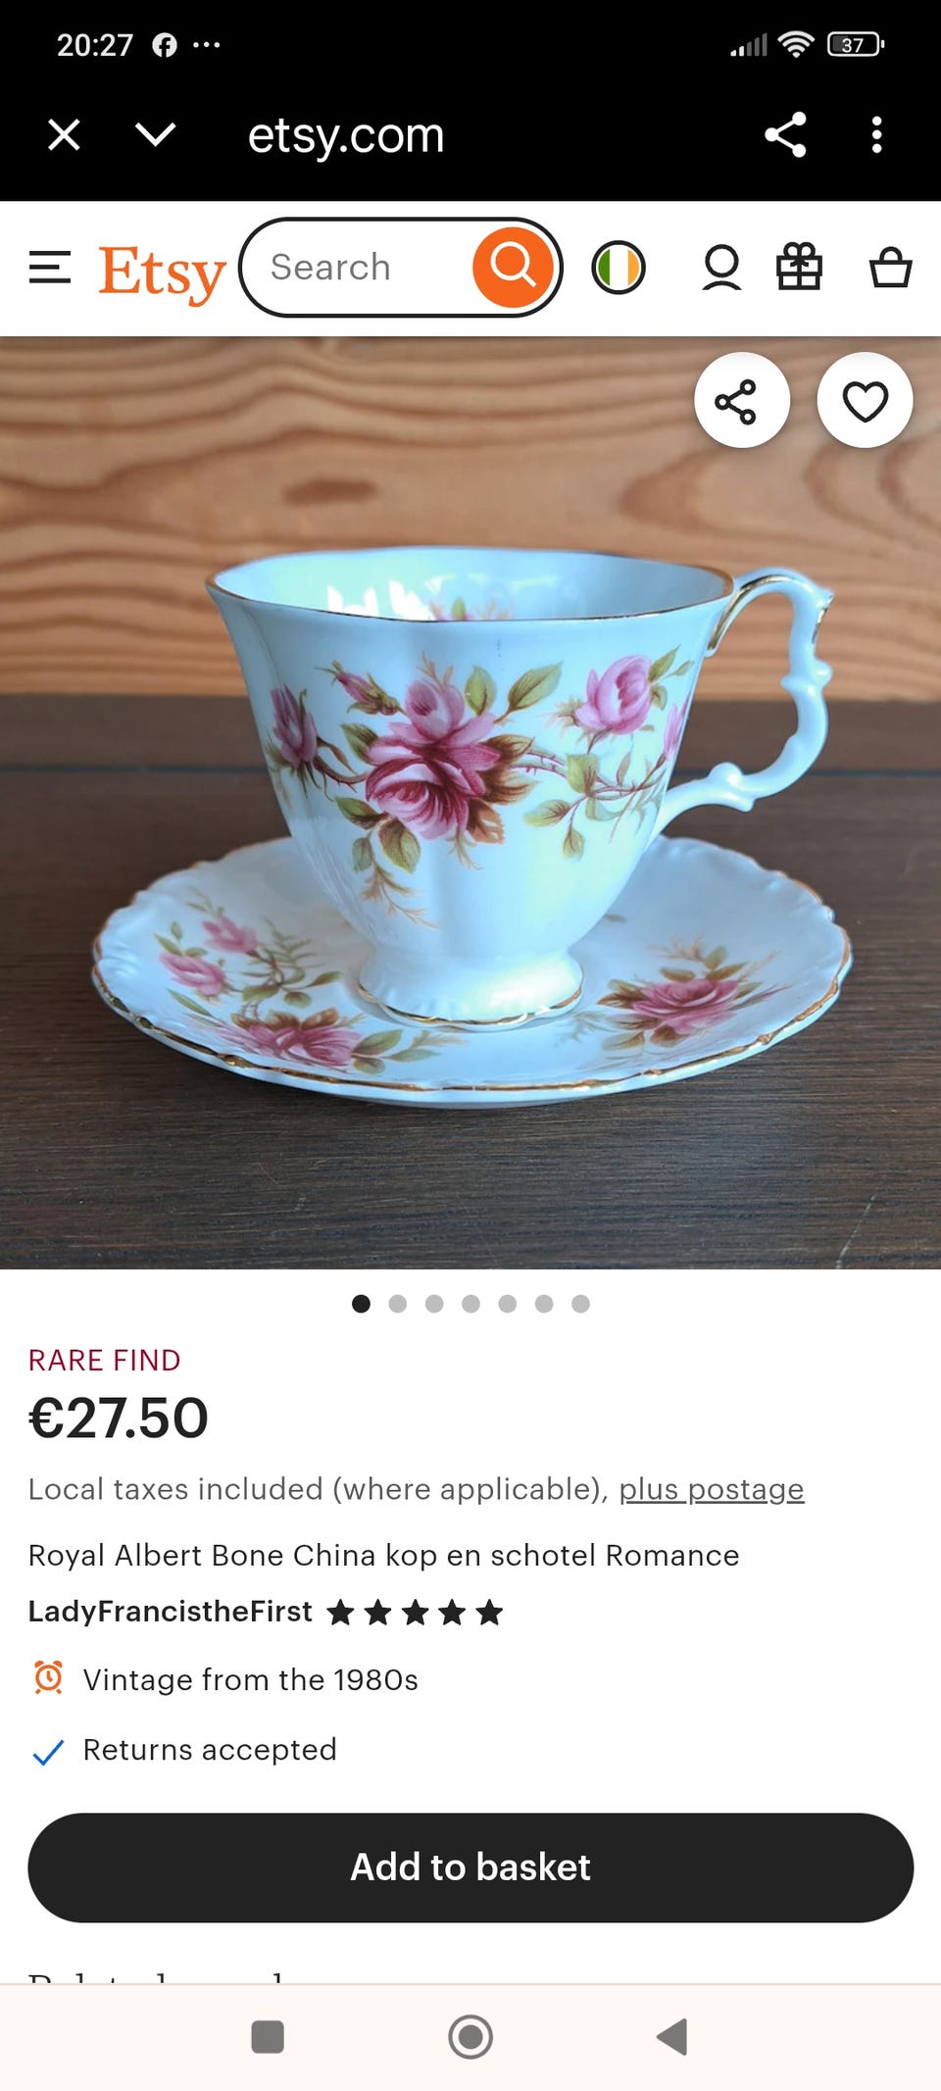Follow the 'plus postage' link
The width and height of the screenshot is (941, 2091).
click(x=712, y=1489)
